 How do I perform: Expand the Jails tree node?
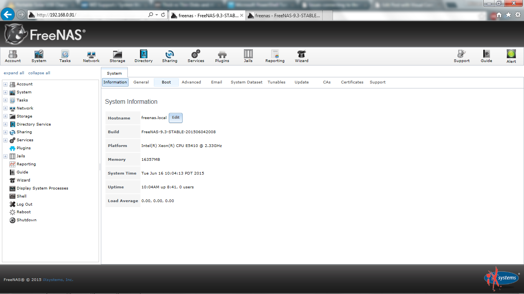(x=5, y=156)
